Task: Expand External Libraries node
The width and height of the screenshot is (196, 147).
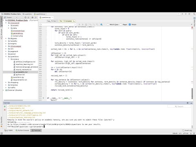Action: (x=3, y=90)
